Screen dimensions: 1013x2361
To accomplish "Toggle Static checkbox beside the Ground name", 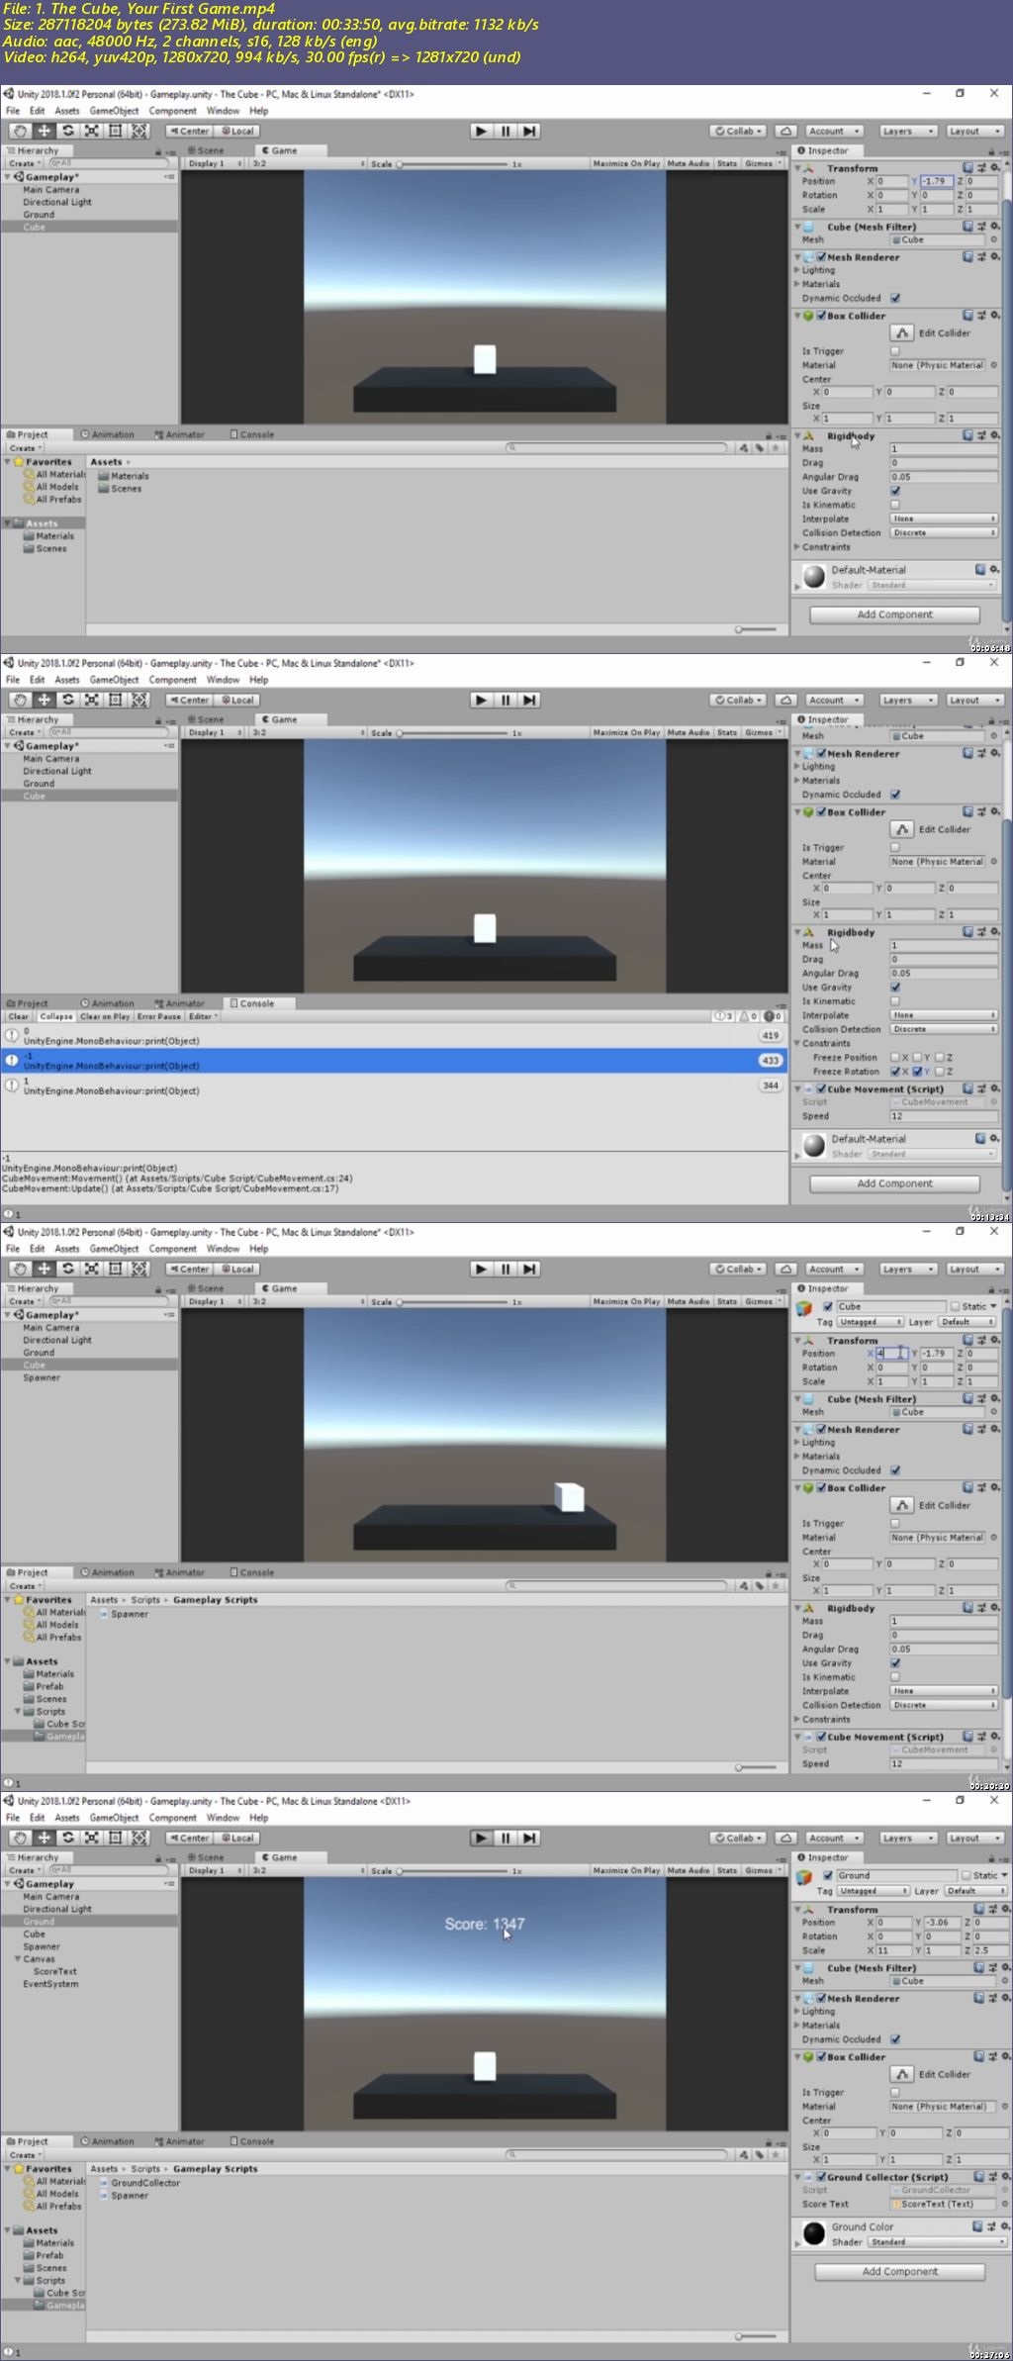I will tap(967, 1875).
